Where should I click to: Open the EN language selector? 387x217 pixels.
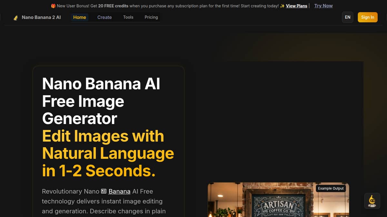348,17
